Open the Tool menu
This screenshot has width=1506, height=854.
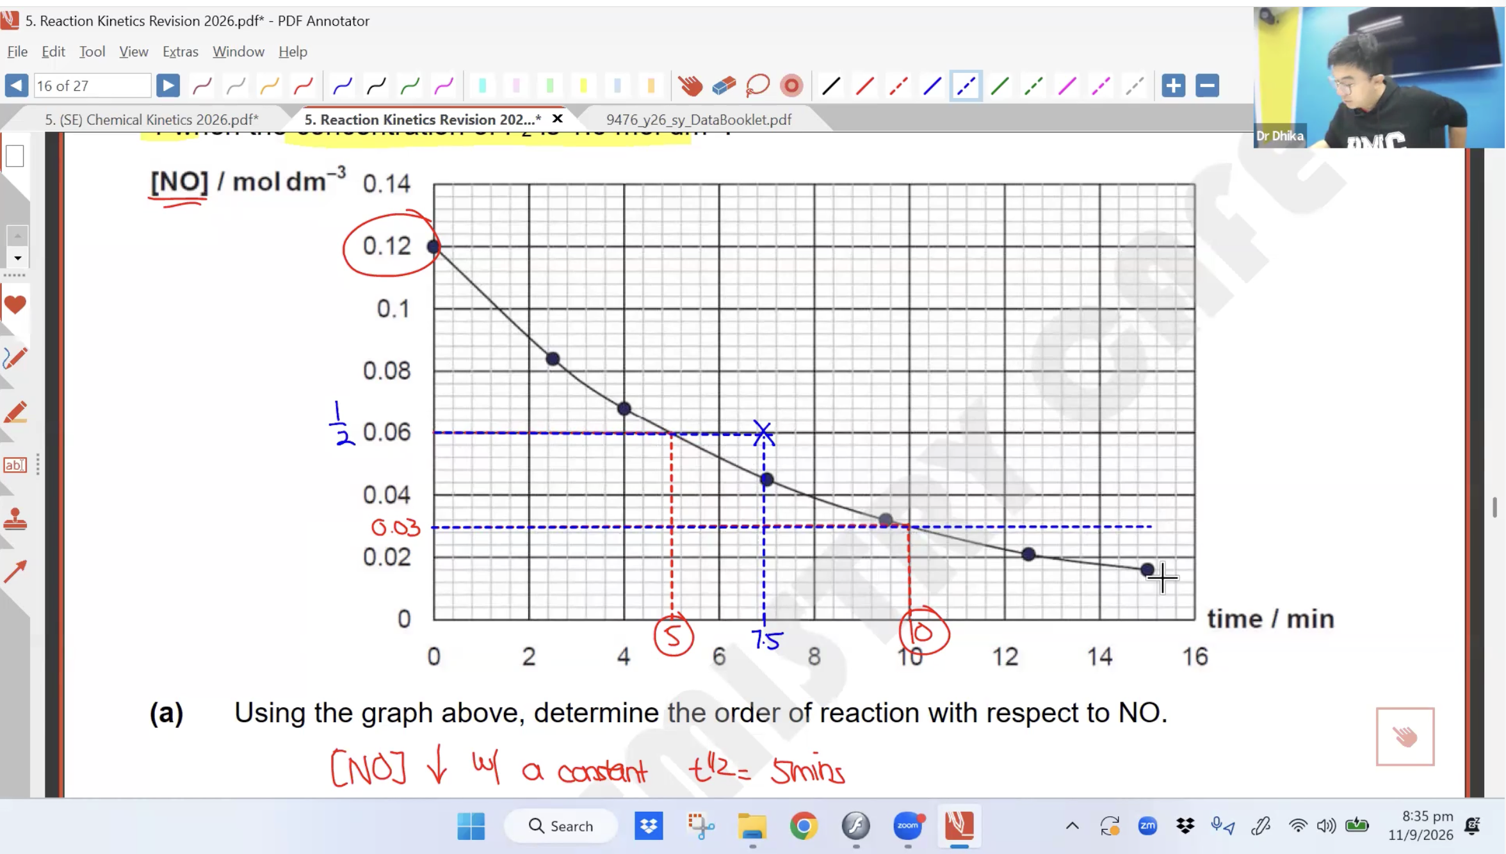coord(92,51)
